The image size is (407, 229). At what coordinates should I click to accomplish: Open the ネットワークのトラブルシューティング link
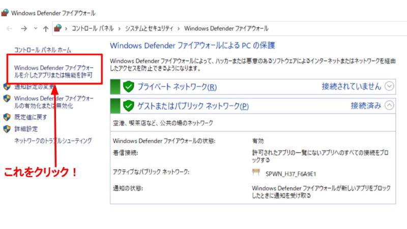[53, 141]
